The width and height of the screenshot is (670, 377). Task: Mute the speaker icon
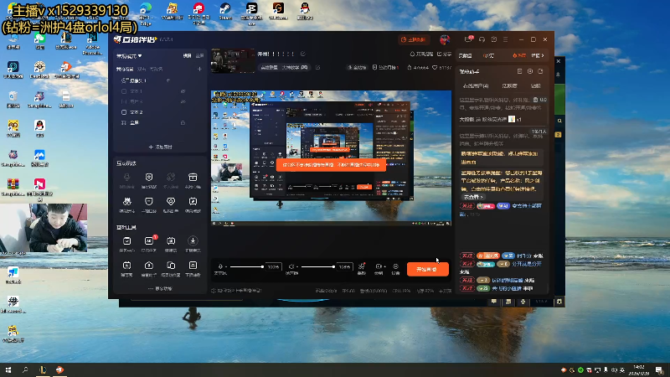click(291, 266)
